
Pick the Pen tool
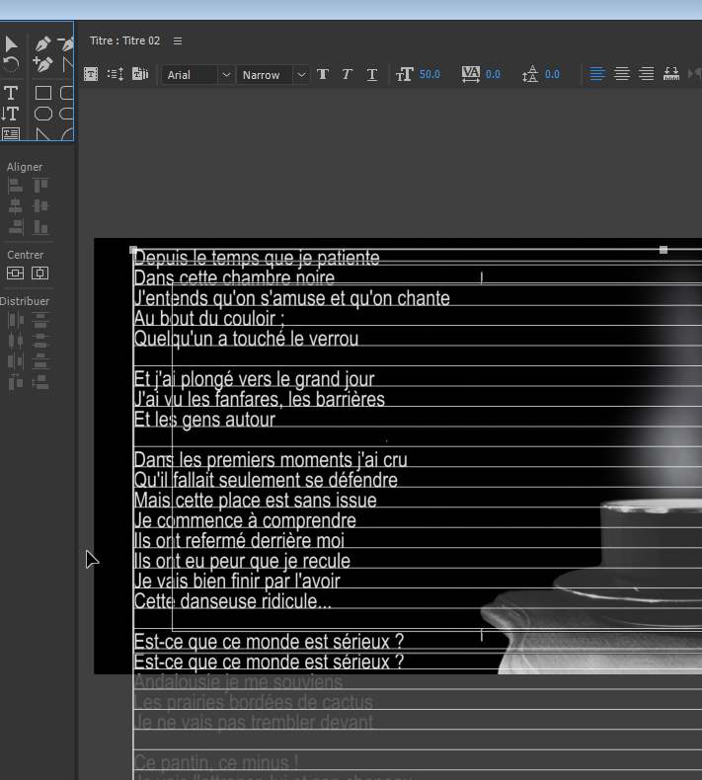(42, 44)
